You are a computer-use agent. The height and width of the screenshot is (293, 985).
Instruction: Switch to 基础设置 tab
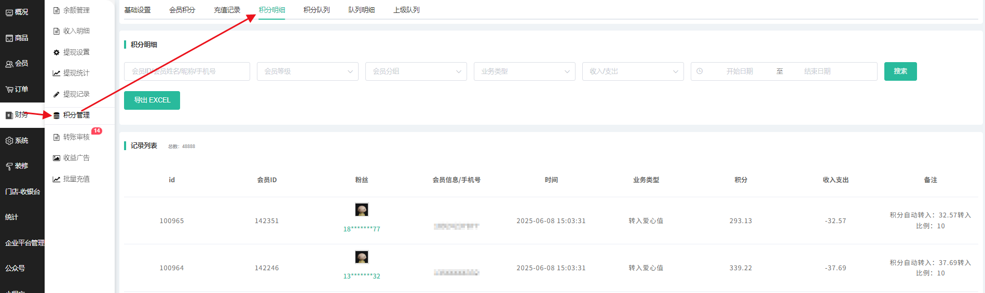[x=138, y=10]
